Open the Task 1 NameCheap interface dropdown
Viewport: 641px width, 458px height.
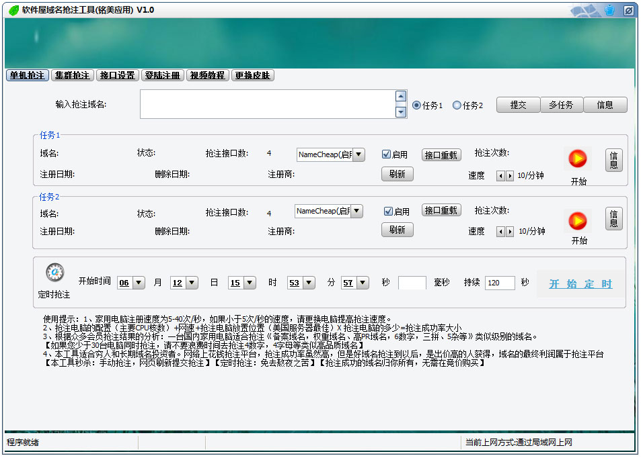point(359,154)
